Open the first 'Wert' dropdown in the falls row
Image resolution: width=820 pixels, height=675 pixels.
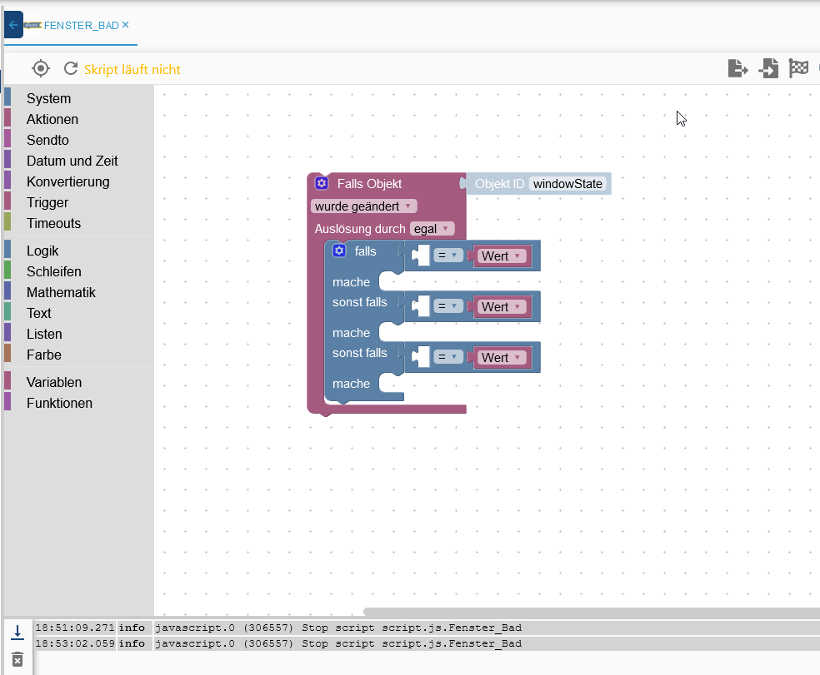click(501, 256)
